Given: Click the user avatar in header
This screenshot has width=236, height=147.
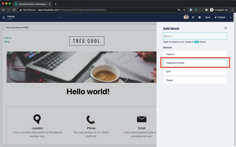Looking at the screenshot, I should coord(186,17).
